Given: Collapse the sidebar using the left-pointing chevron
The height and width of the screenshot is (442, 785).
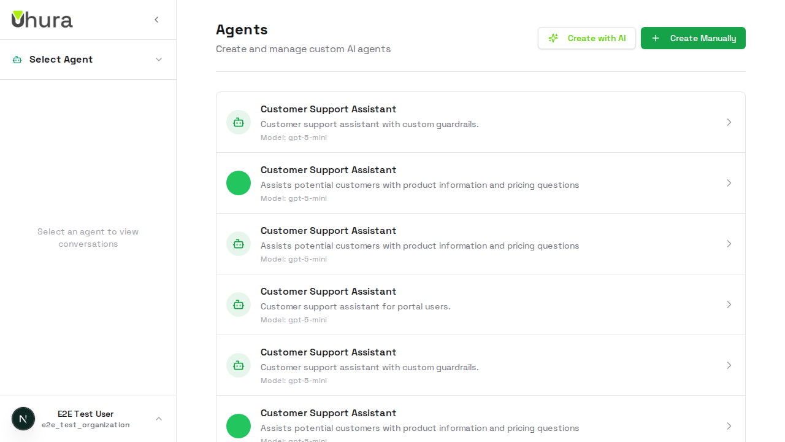Looking at the screenshot, I should [156, 19].
